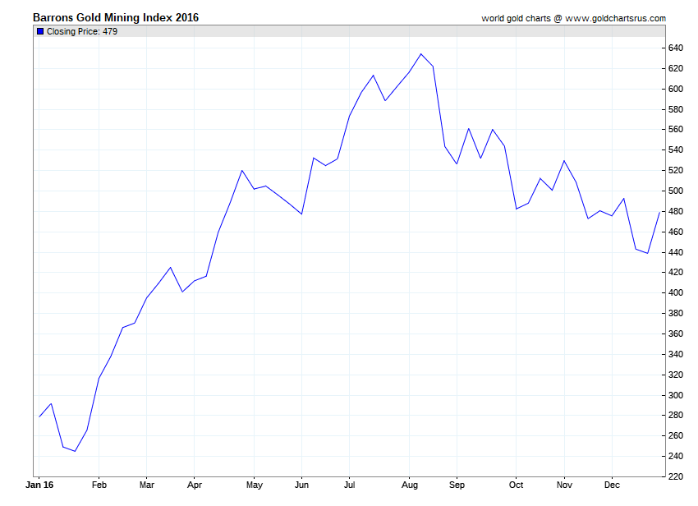Image resolution: width=698 pixels, height=506 pixels.
Task: Click the Jun month marker
Action: (x=301, y=485)
